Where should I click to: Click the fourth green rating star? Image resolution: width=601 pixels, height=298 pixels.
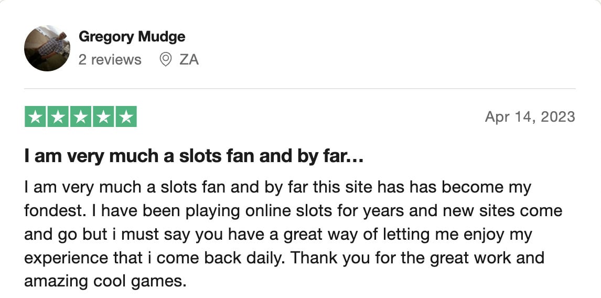coord(103,116)
